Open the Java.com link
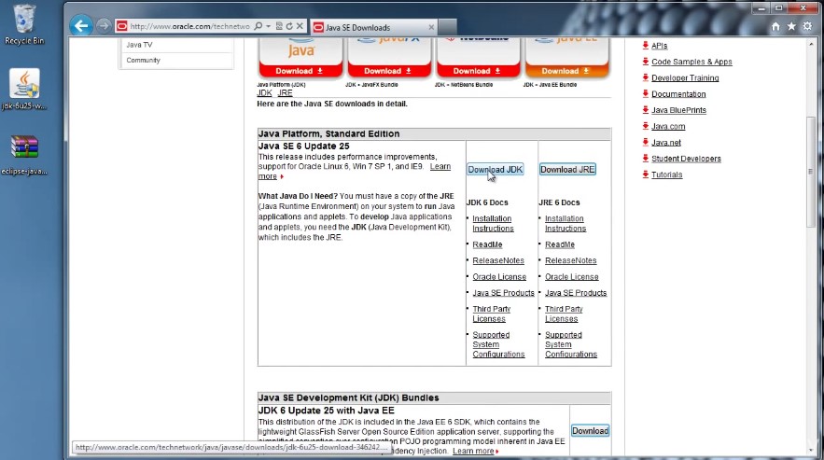Screen dimensions: 824x460 tap(668, 126)
